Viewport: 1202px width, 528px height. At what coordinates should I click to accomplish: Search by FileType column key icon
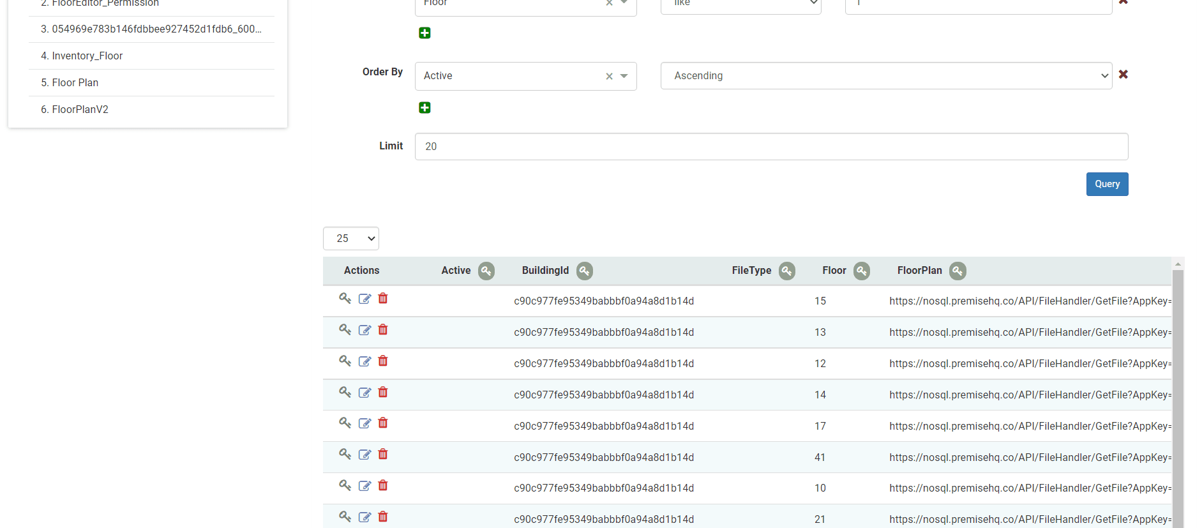(787, 271)
